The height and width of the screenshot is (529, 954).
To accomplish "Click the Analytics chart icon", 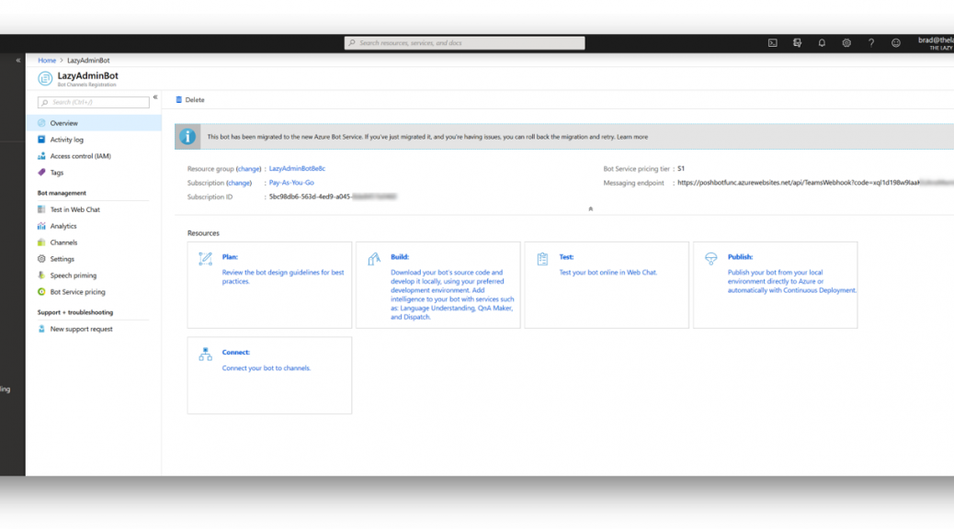I will [41, 226].
